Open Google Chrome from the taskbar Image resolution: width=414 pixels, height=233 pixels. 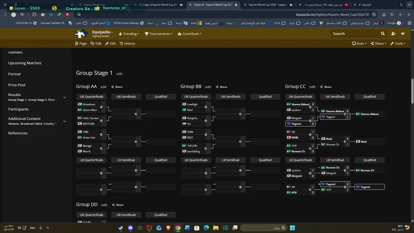point(178,228)
